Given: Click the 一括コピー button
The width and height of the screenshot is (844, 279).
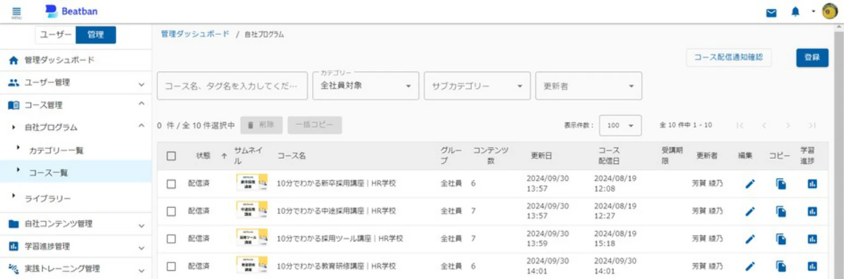Looking at the screenshot, I should (315, 125).
